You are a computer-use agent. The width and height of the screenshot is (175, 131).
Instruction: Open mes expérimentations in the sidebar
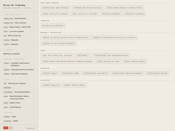pyautogui.click(x=17, y=92)
